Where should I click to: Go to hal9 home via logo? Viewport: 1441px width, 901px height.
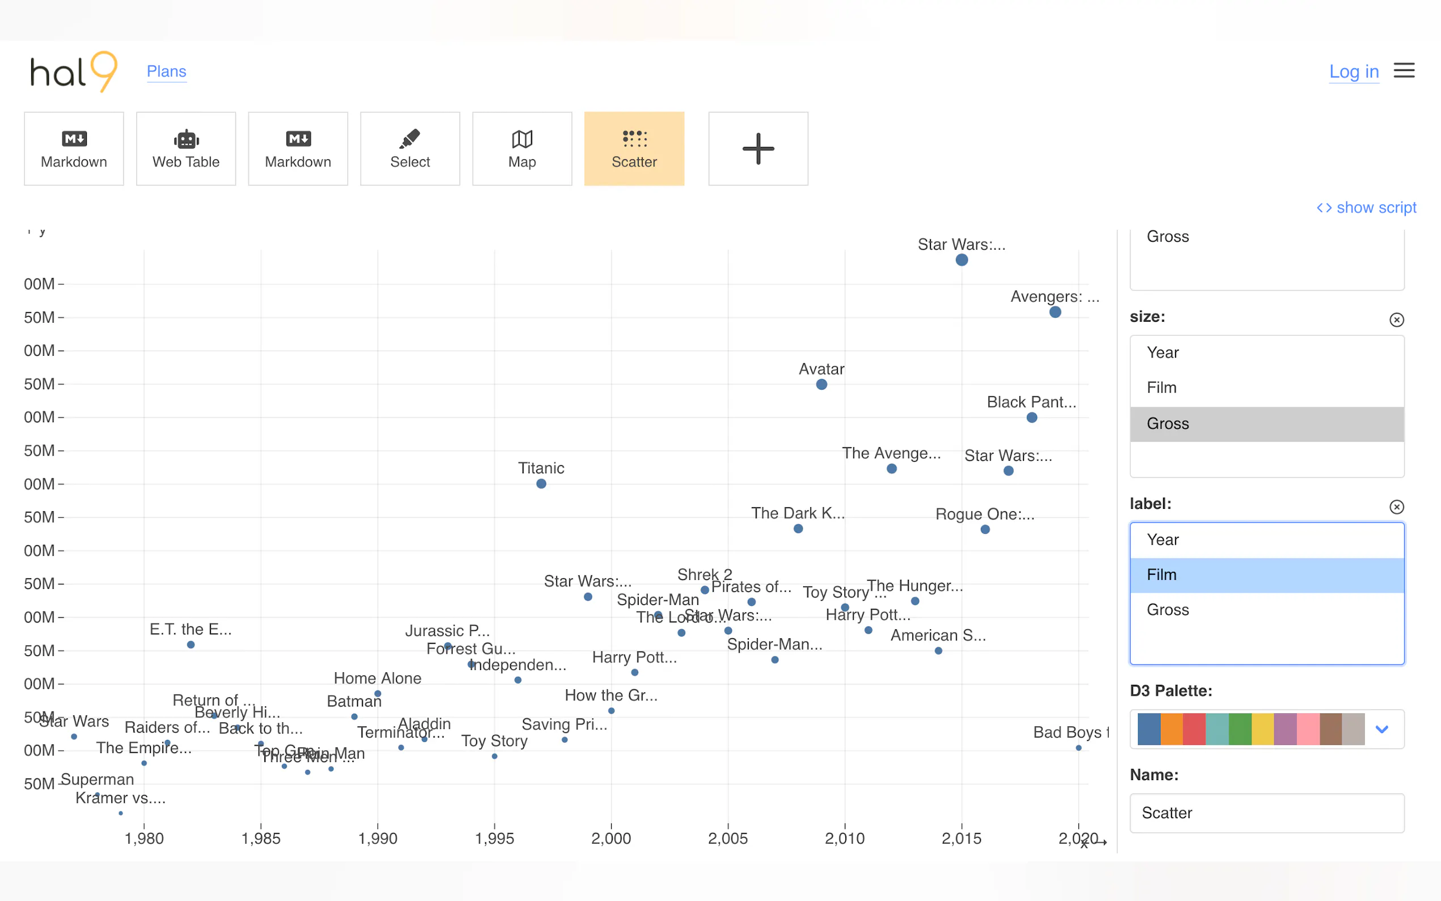coord(74,71)
